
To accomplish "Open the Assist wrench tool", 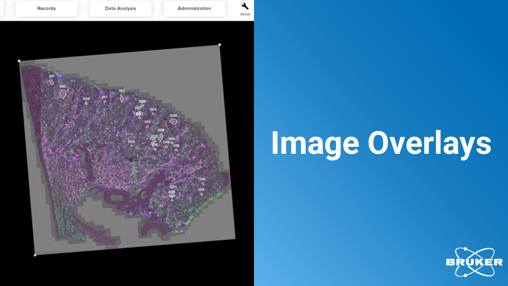I will pyautogui.click(x=245, y=7).
